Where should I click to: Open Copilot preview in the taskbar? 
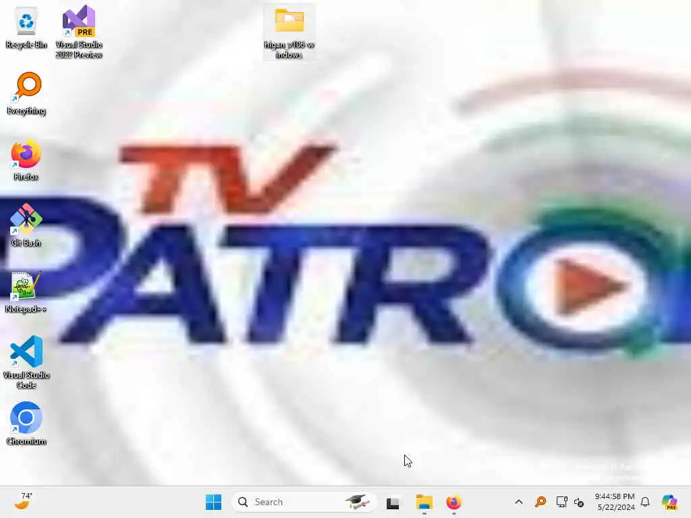point(670,502)
